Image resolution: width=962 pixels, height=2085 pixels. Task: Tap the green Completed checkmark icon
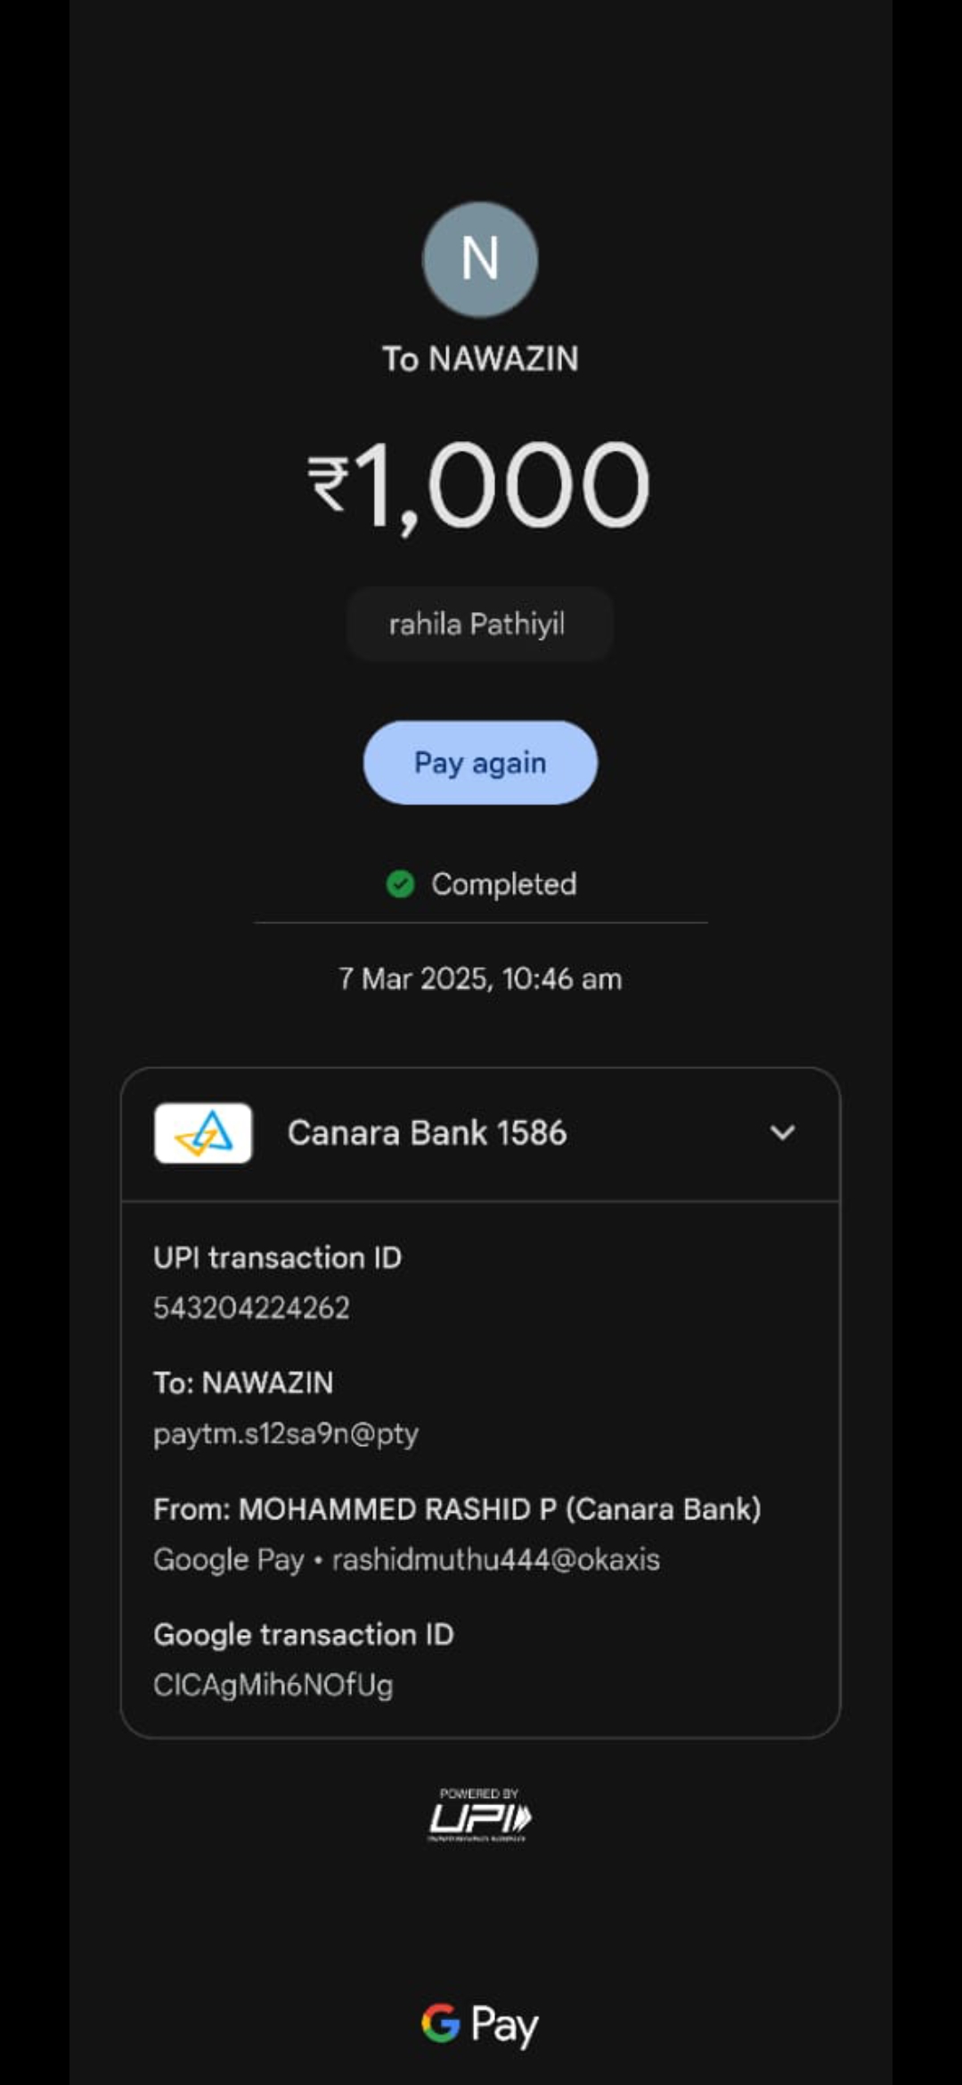pyautogui.click(x=400, y=884)
